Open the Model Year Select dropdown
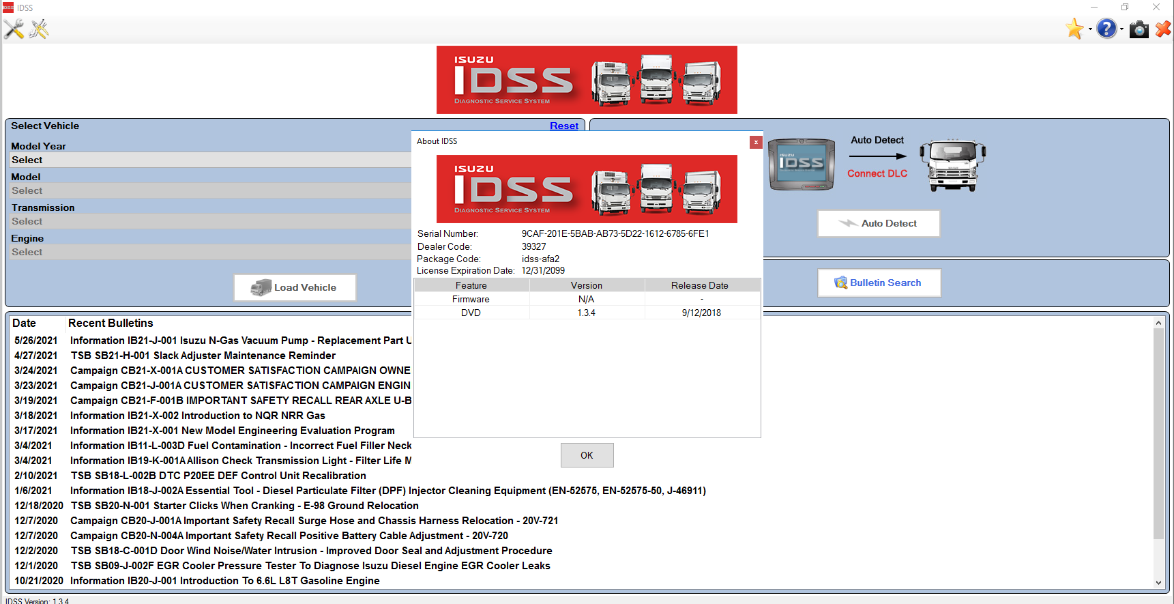 tap(211, 160)
